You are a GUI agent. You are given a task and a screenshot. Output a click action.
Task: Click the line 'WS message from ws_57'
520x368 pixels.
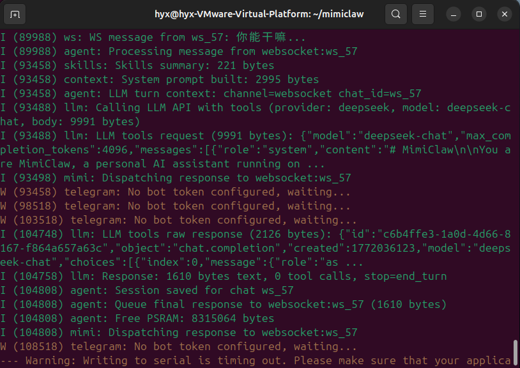pyautogui.click(x=153, y=37)
